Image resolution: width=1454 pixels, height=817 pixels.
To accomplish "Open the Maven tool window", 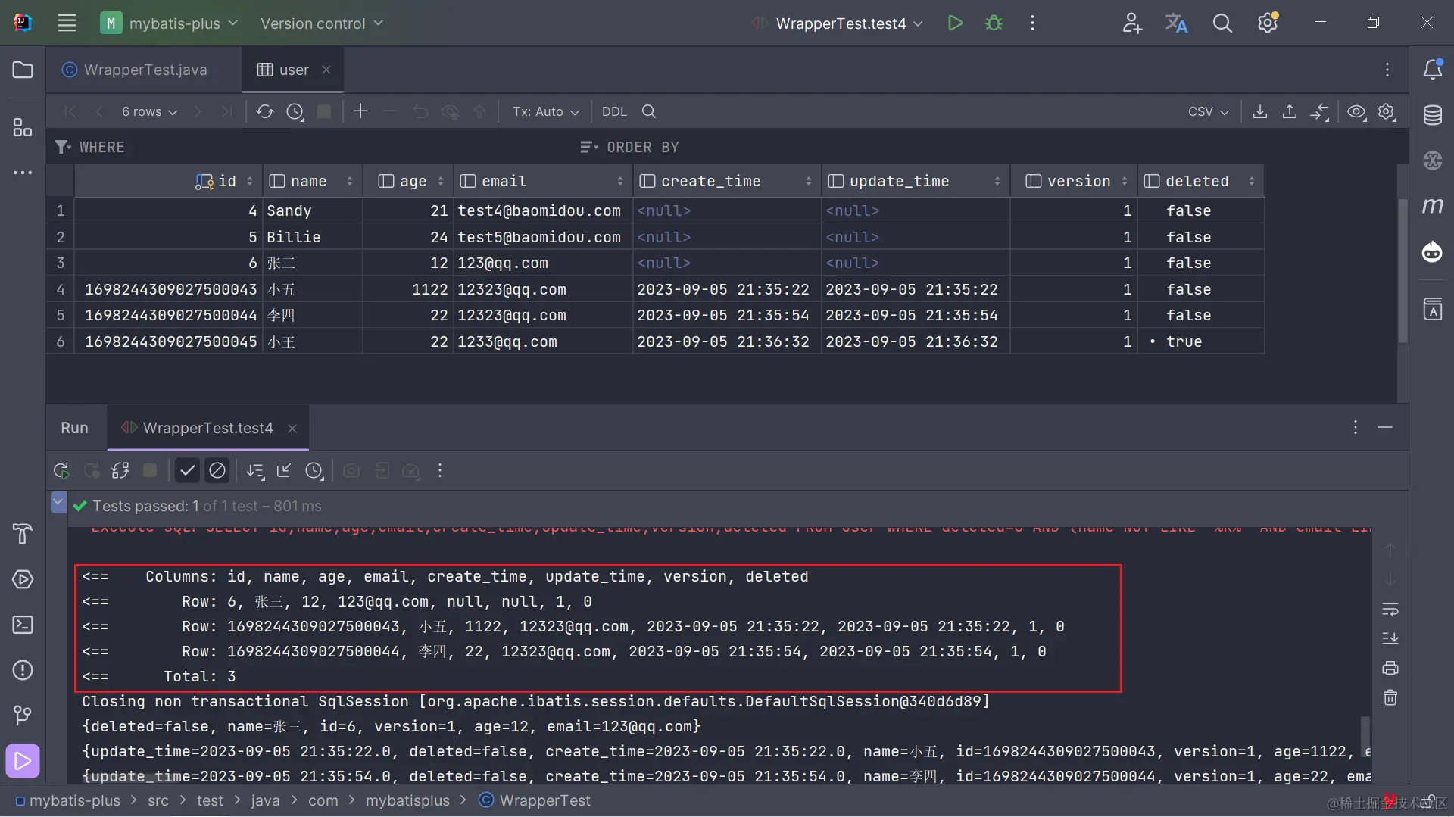I will (1432, 206).
